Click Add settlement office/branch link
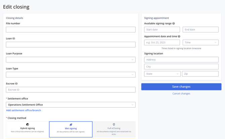This screenshot has height=139, width=225. pos(24,110)
